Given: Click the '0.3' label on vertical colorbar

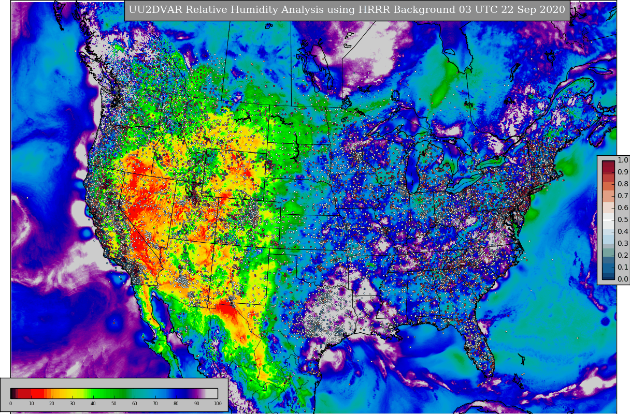Looking at the screenshot, I should 623,243.
